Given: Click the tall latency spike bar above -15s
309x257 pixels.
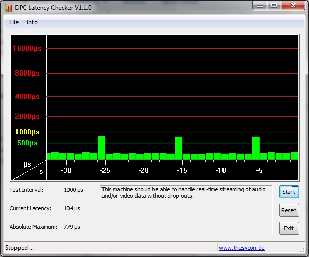Looking at the screenshot, I should (179, 148).
